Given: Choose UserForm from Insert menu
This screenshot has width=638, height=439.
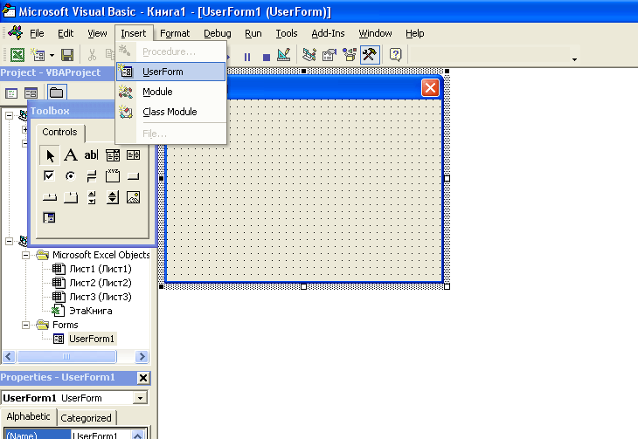Looking at the screenshot, I should [x=171, y=72].
